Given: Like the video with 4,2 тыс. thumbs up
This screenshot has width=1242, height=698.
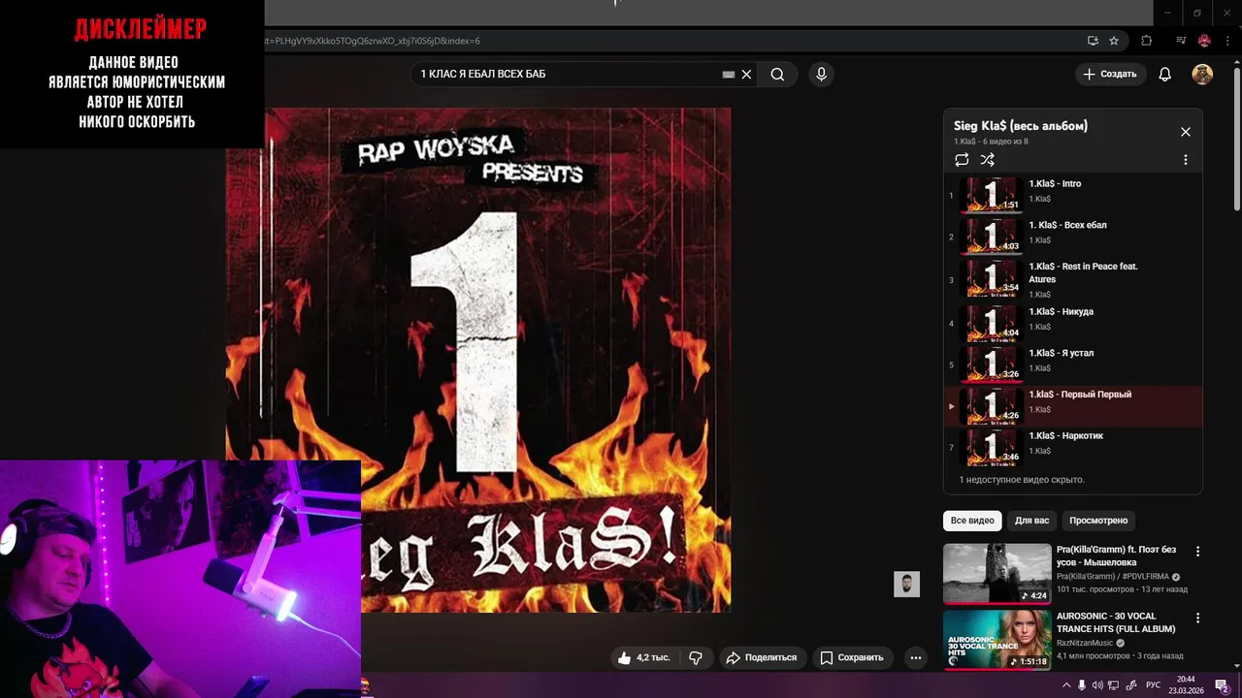Looking at the screenshot, I should 644,657.
